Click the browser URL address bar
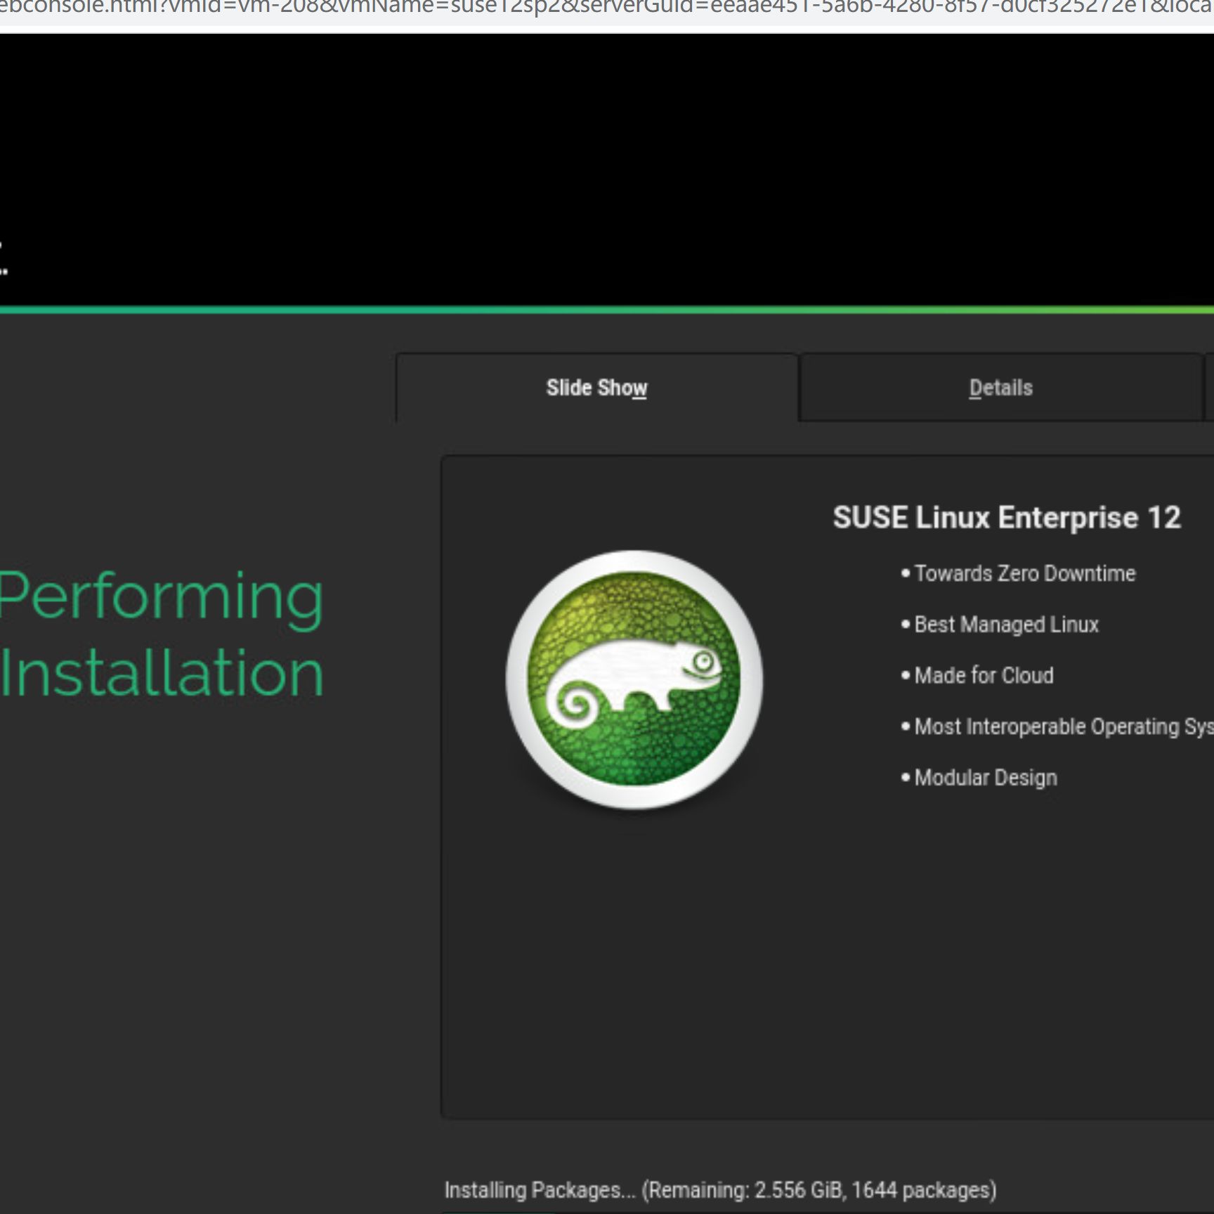Viewport: 1214px width, 1214px height. [x=607, y=10]
